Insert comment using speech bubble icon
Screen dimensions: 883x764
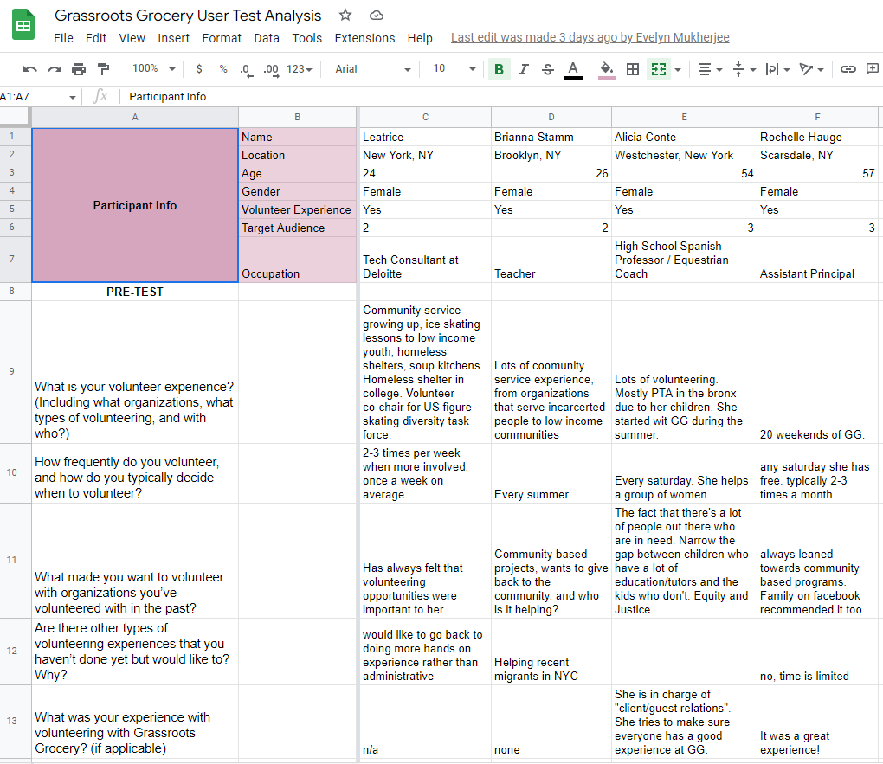(873, 69)
